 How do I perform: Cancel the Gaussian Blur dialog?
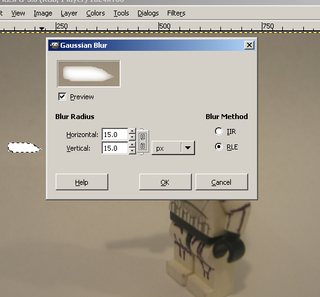(x=222, y=182)
